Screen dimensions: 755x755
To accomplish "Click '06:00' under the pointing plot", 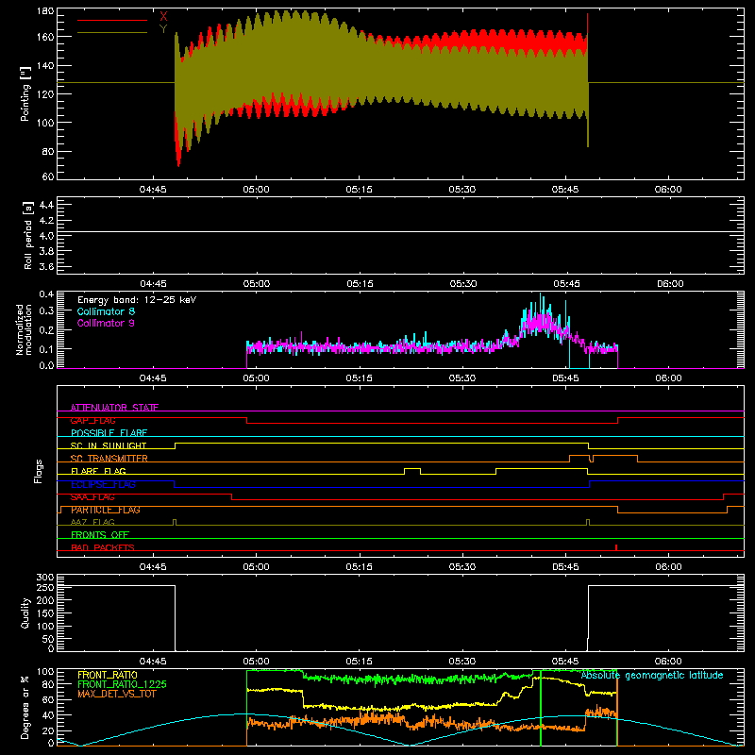I will (x=668, y=190).
